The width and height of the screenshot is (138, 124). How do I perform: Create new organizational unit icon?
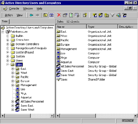click(x=106, y=15)
